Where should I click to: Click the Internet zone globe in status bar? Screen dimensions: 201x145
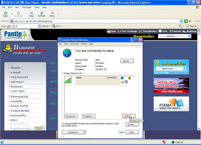pyautogui.click(x=173, y=142)
